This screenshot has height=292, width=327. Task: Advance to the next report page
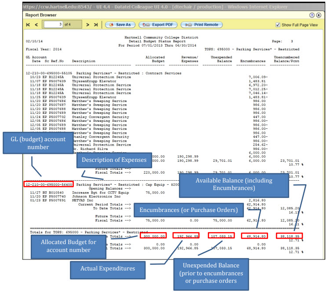(88, 25)
